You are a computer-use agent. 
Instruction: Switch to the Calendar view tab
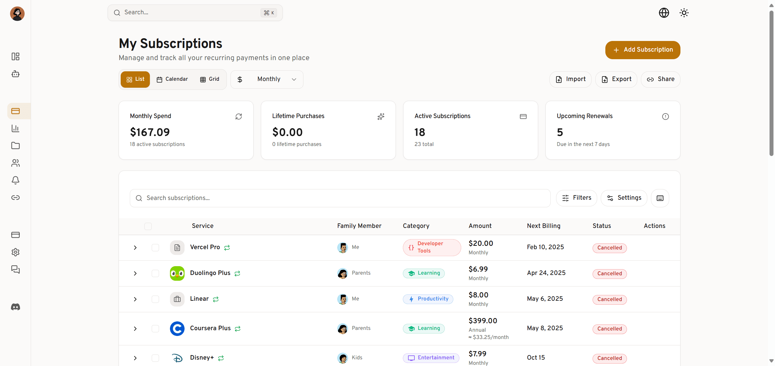(172, 79)
